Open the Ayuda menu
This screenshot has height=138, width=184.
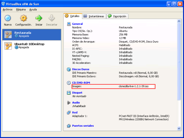[33, 10]
